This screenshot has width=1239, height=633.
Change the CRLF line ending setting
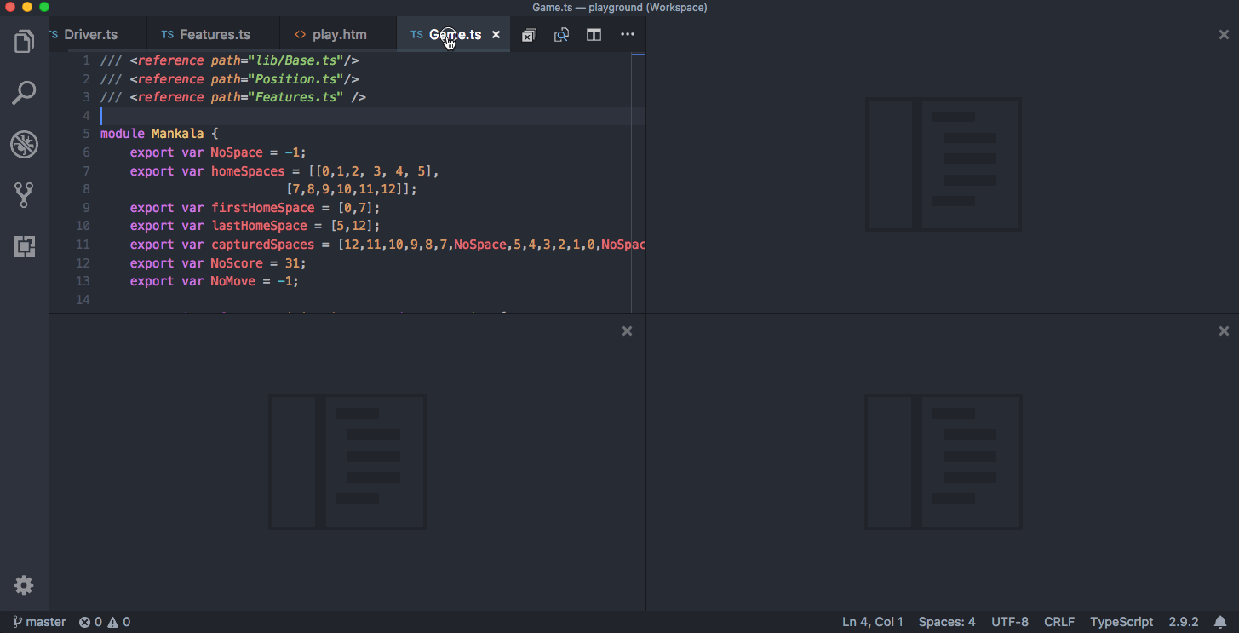1059,621
